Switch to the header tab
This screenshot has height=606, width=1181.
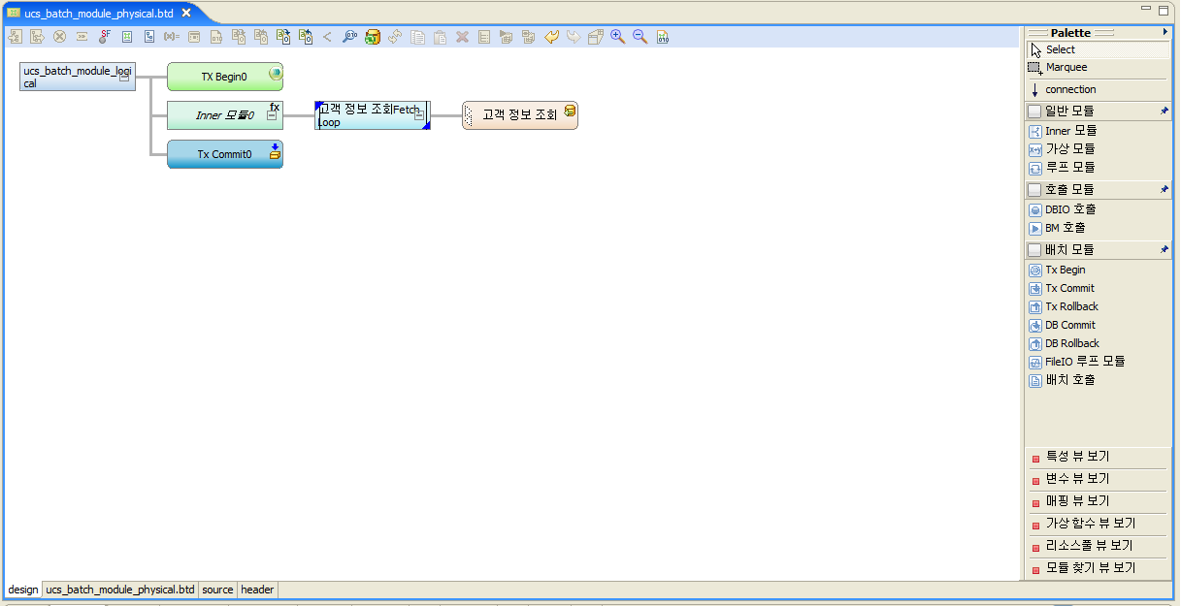(256, 590)
